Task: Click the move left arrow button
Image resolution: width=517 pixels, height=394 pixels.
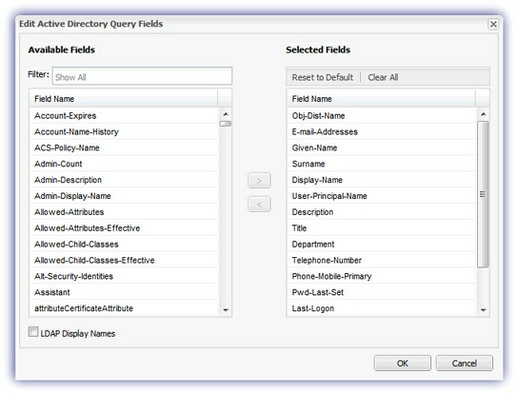Action: (259, 205)
